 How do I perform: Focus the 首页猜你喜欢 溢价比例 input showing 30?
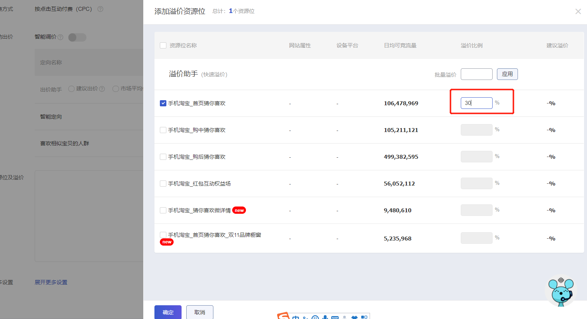[476, 103]
